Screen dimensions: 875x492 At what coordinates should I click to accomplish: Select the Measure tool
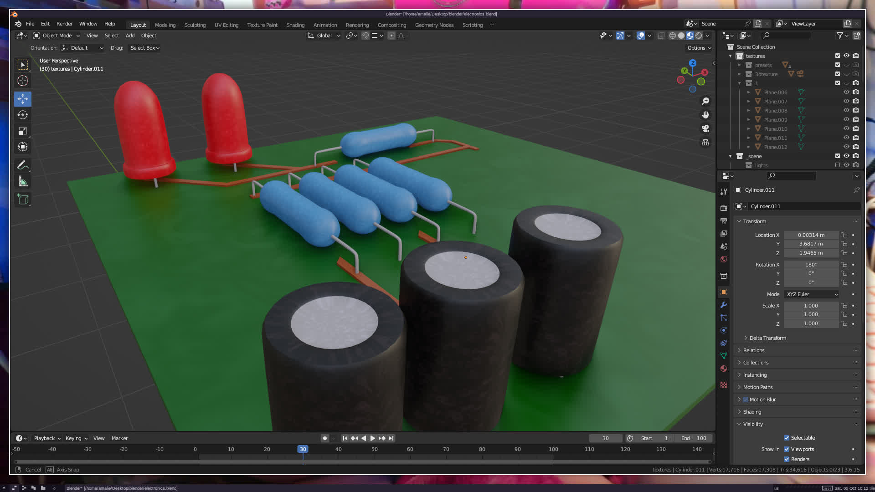(x=23, y=182)
